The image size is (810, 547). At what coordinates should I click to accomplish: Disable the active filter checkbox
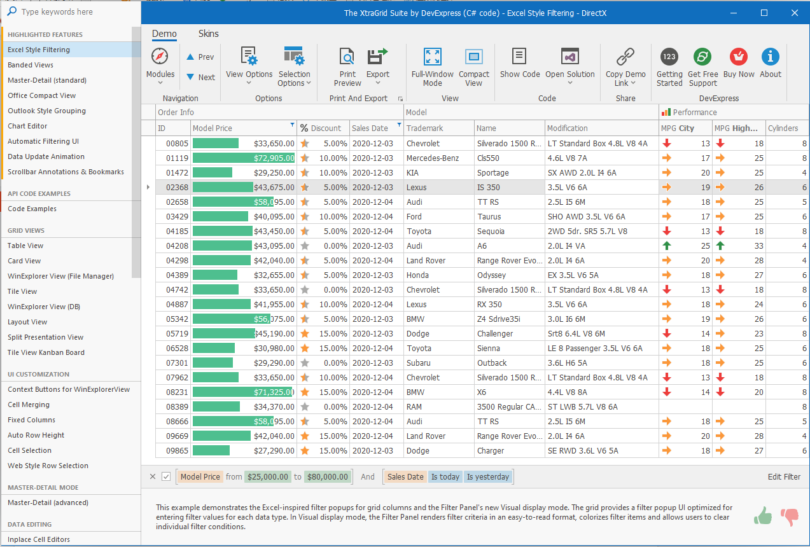coord(166,477)
